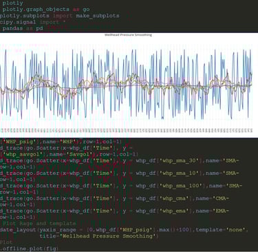Viewport: 258px width, 252px height.
Task: Click 'cipy.signal' in the import line
Action: click(x=18, y=22)
